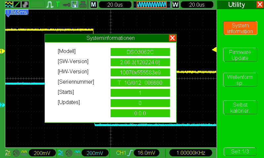The image size is (264, 158).
Task: Click the dual-waveform channel display icon
Action: click(x=9, y=5)
